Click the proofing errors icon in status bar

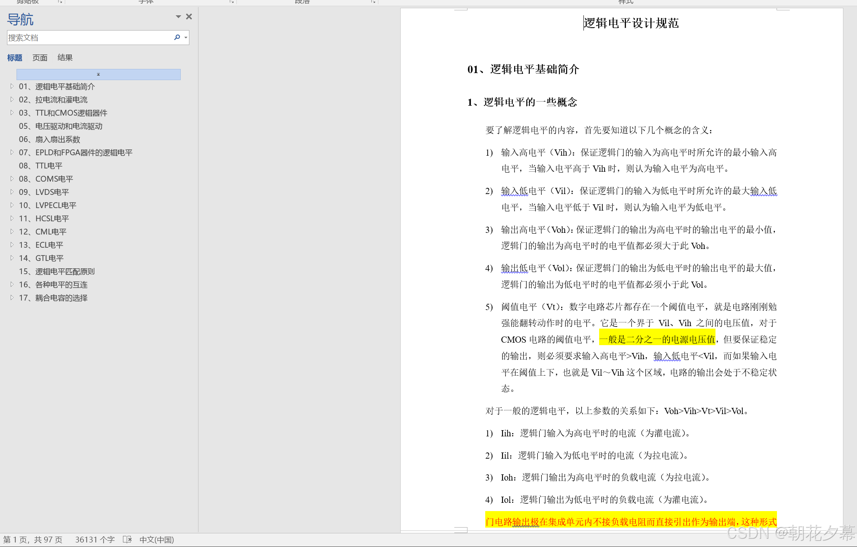[x=127, y=540]
